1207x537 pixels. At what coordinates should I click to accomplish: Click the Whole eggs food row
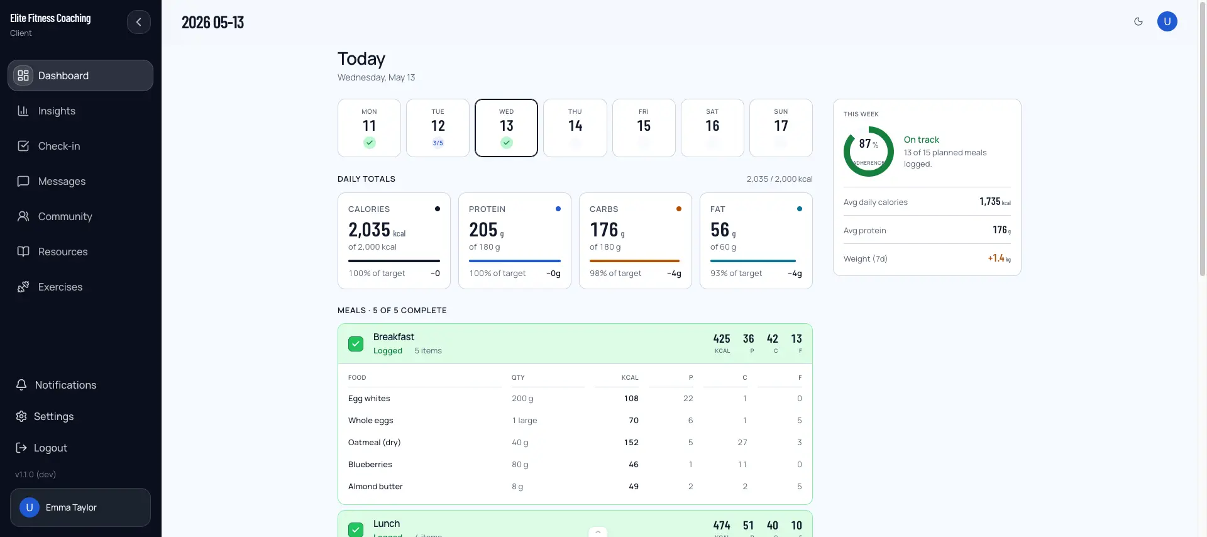pos(575,421)
